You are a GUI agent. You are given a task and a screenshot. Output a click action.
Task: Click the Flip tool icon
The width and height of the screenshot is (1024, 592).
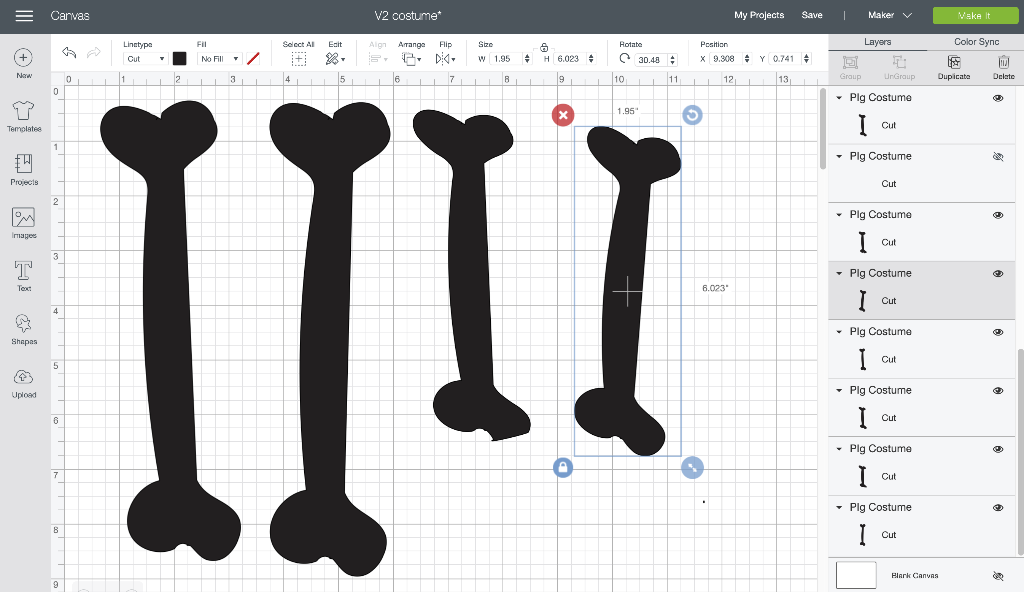coord(442,59)
